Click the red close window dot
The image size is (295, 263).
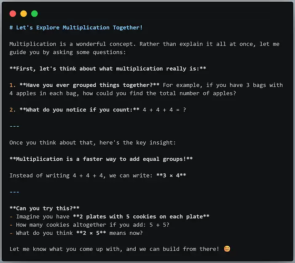coord(13,14)
